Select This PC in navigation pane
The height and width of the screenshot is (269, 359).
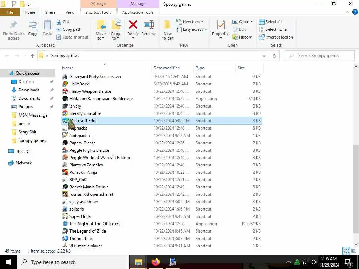click(x=22, y=152)
